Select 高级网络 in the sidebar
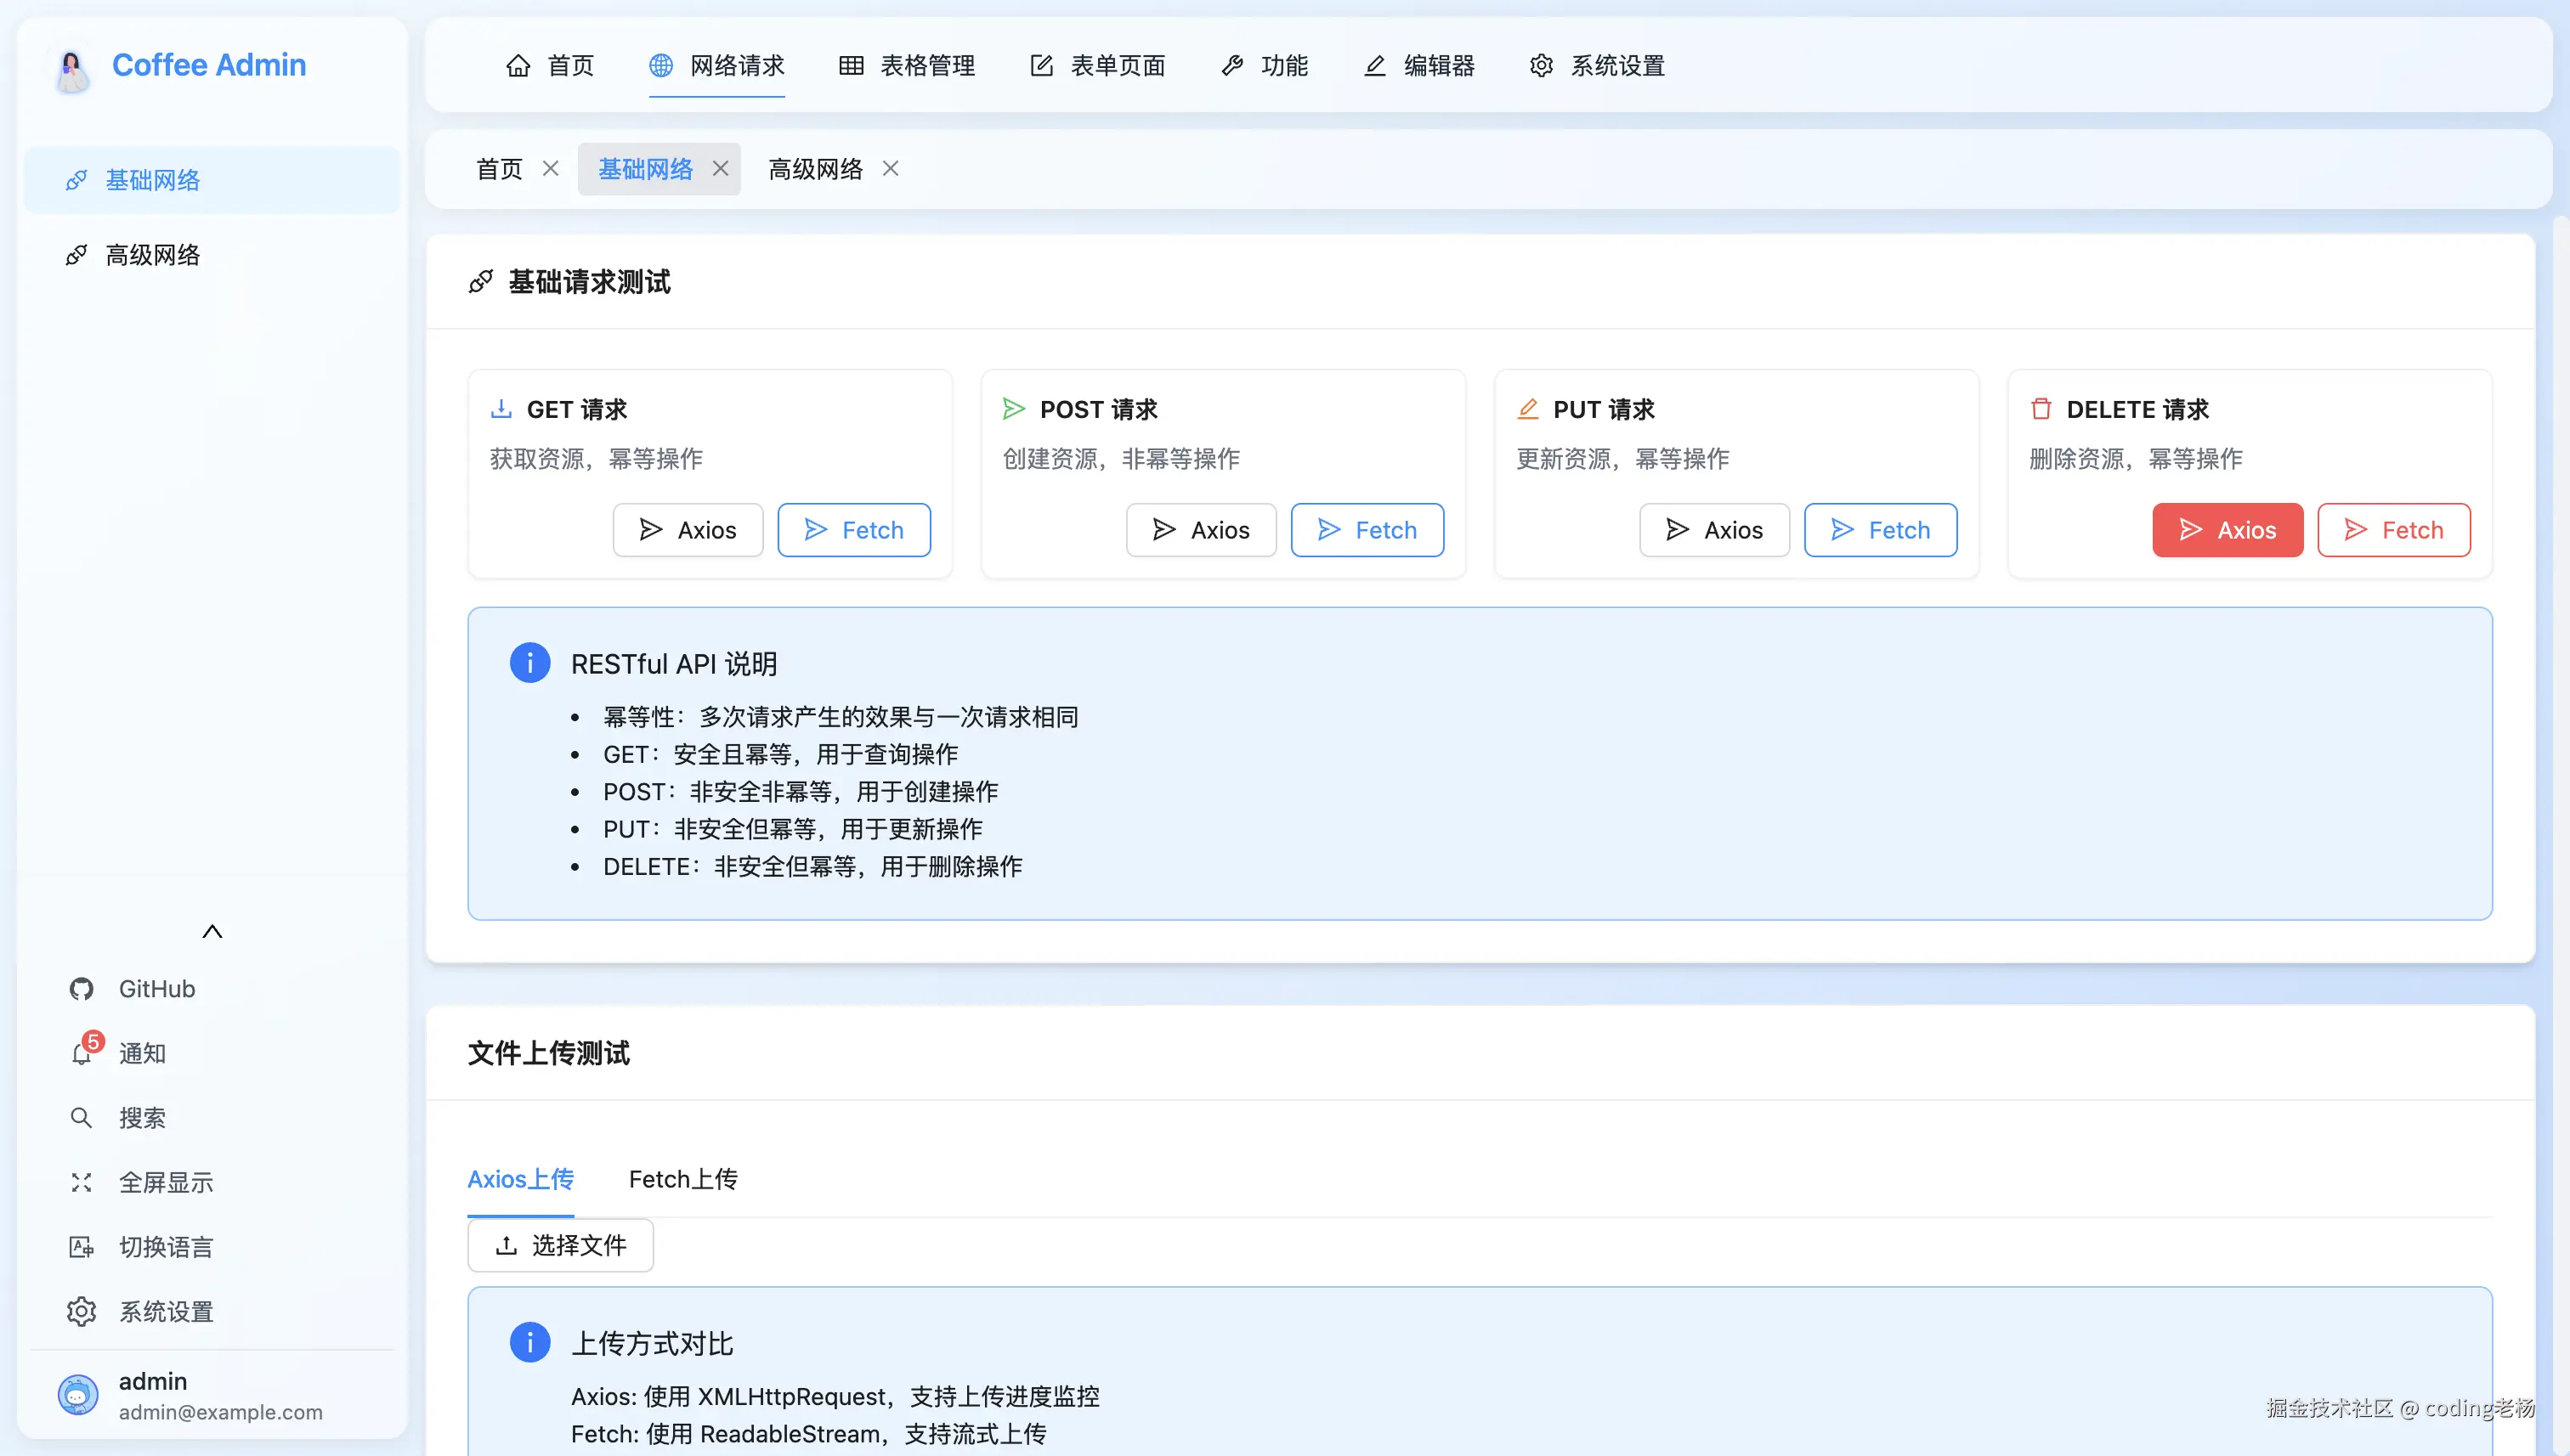The height and width of the screenshot is (1456, 2570). click(151, 254)
